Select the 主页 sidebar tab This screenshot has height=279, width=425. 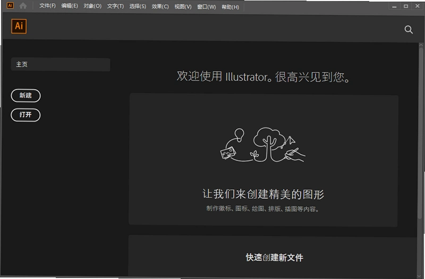(x=61, y=64)
